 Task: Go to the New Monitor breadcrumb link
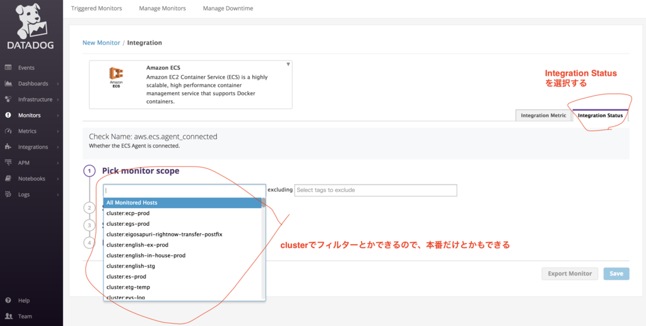point(102,43)
